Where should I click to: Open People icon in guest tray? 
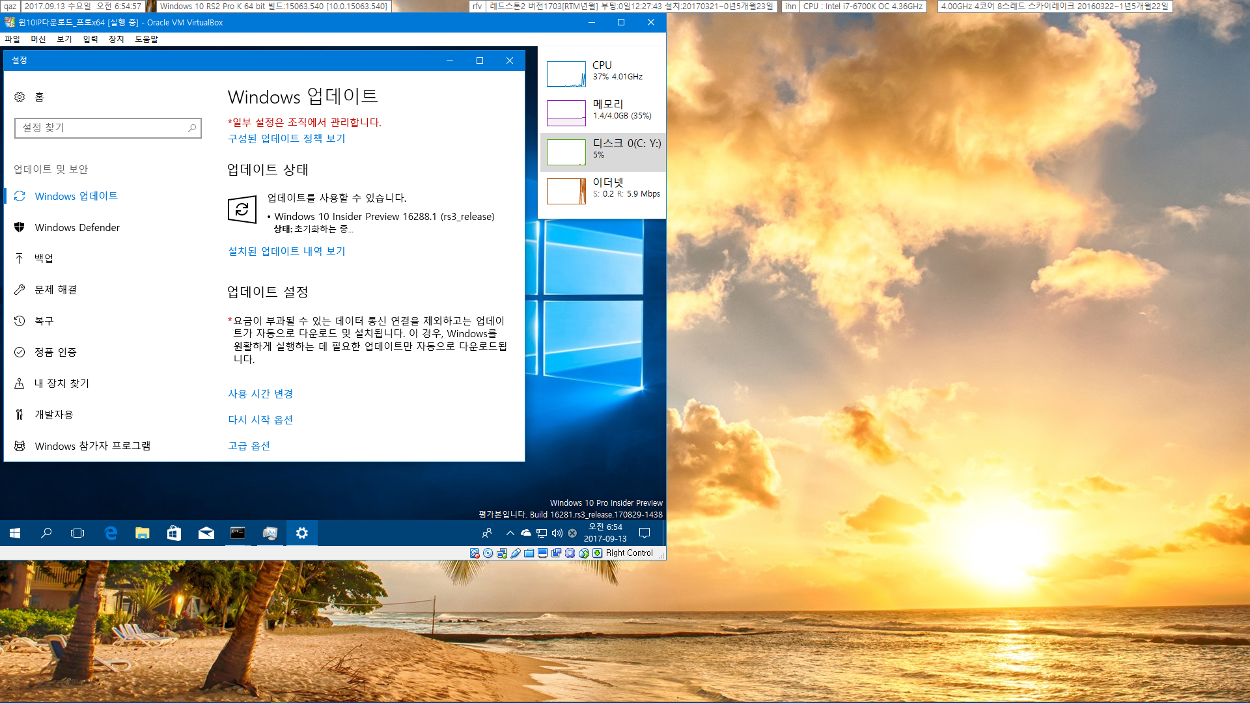(487, 533)
